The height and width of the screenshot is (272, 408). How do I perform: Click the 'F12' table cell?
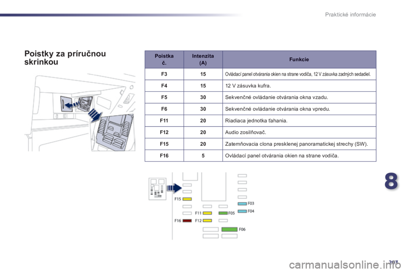point(164,132)
